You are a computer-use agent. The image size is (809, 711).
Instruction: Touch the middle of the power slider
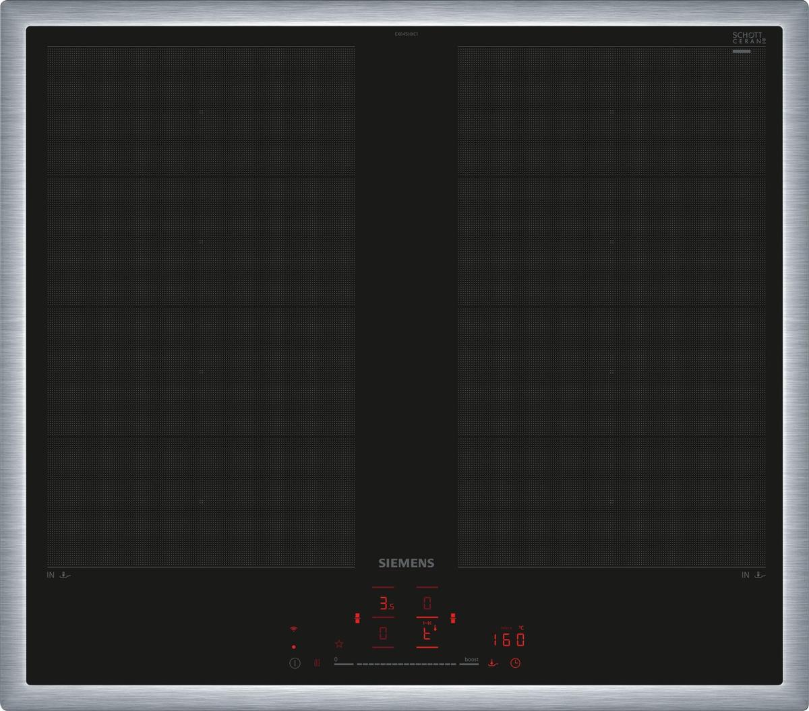pos(406,664)
